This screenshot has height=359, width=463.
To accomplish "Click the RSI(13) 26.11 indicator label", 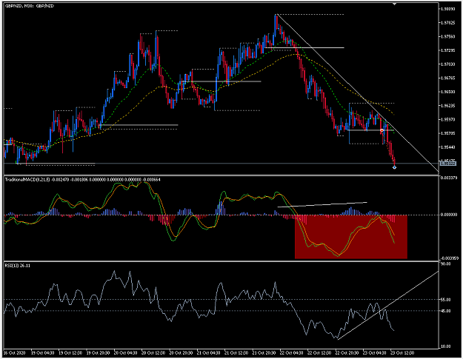I will tap(18, 266).
